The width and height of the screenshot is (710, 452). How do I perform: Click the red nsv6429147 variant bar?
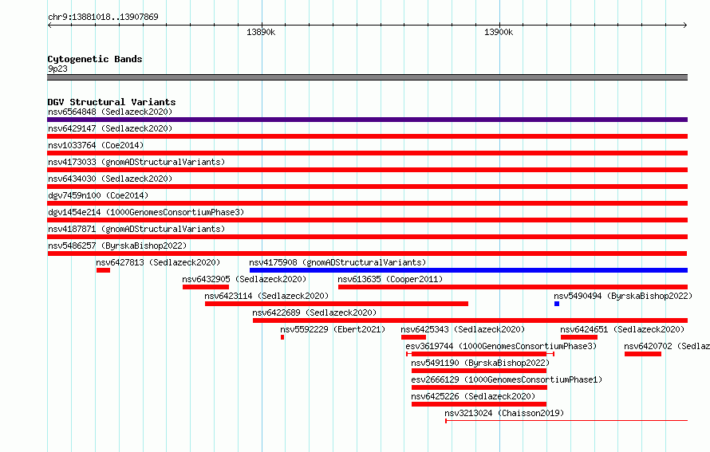pyautogui.click(x=367, y=136)
